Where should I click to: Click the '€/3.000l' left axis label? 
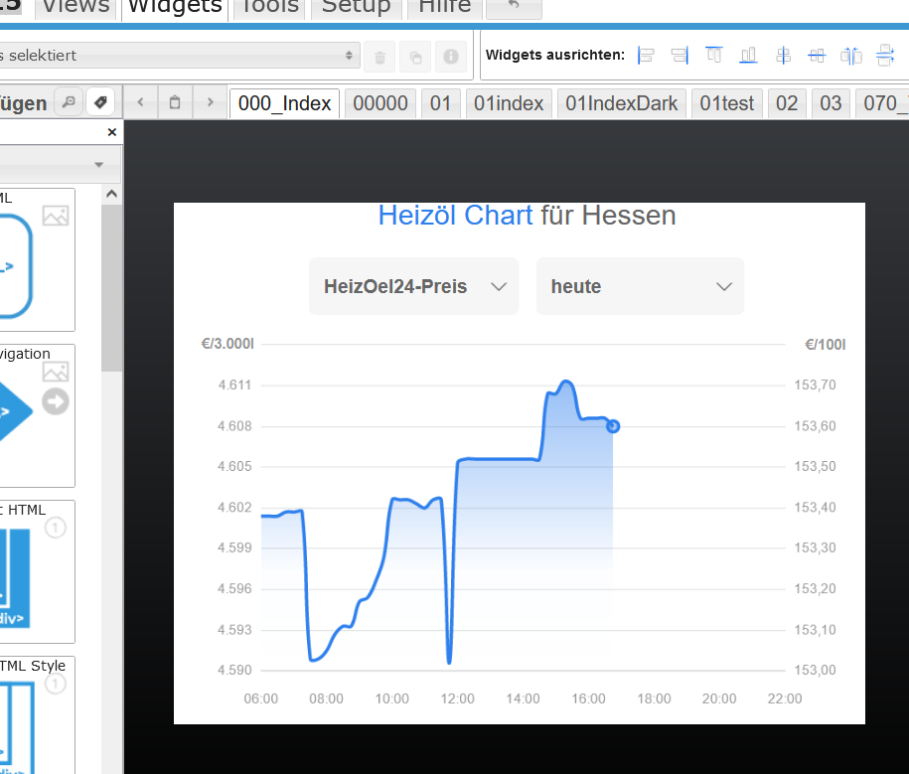pos(227,344)
